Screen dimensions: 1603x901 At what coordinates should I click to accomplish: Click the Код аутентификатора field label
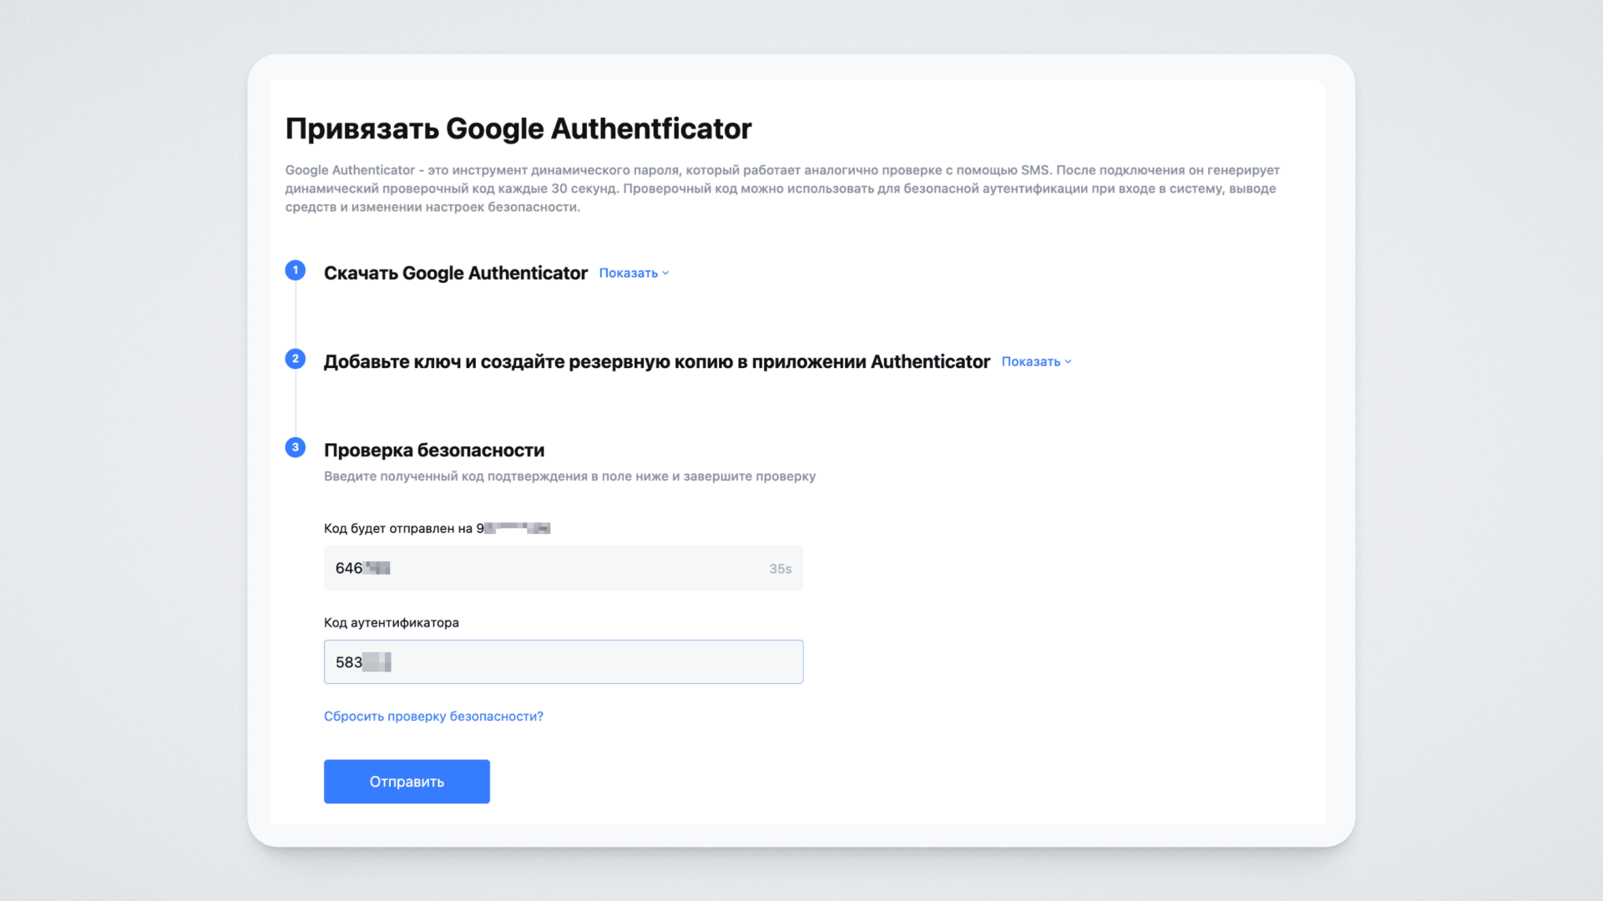click(x=391, y=623)
